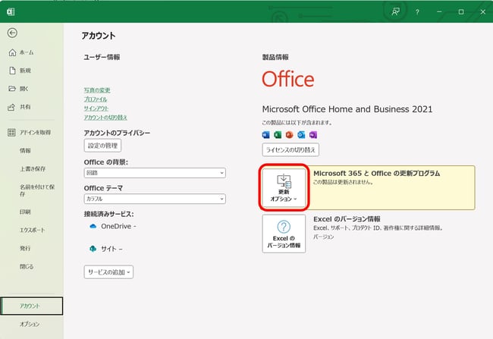The image size is (493, 339).
Task: Open the 開く folder entry
Action: pos(18,89)
